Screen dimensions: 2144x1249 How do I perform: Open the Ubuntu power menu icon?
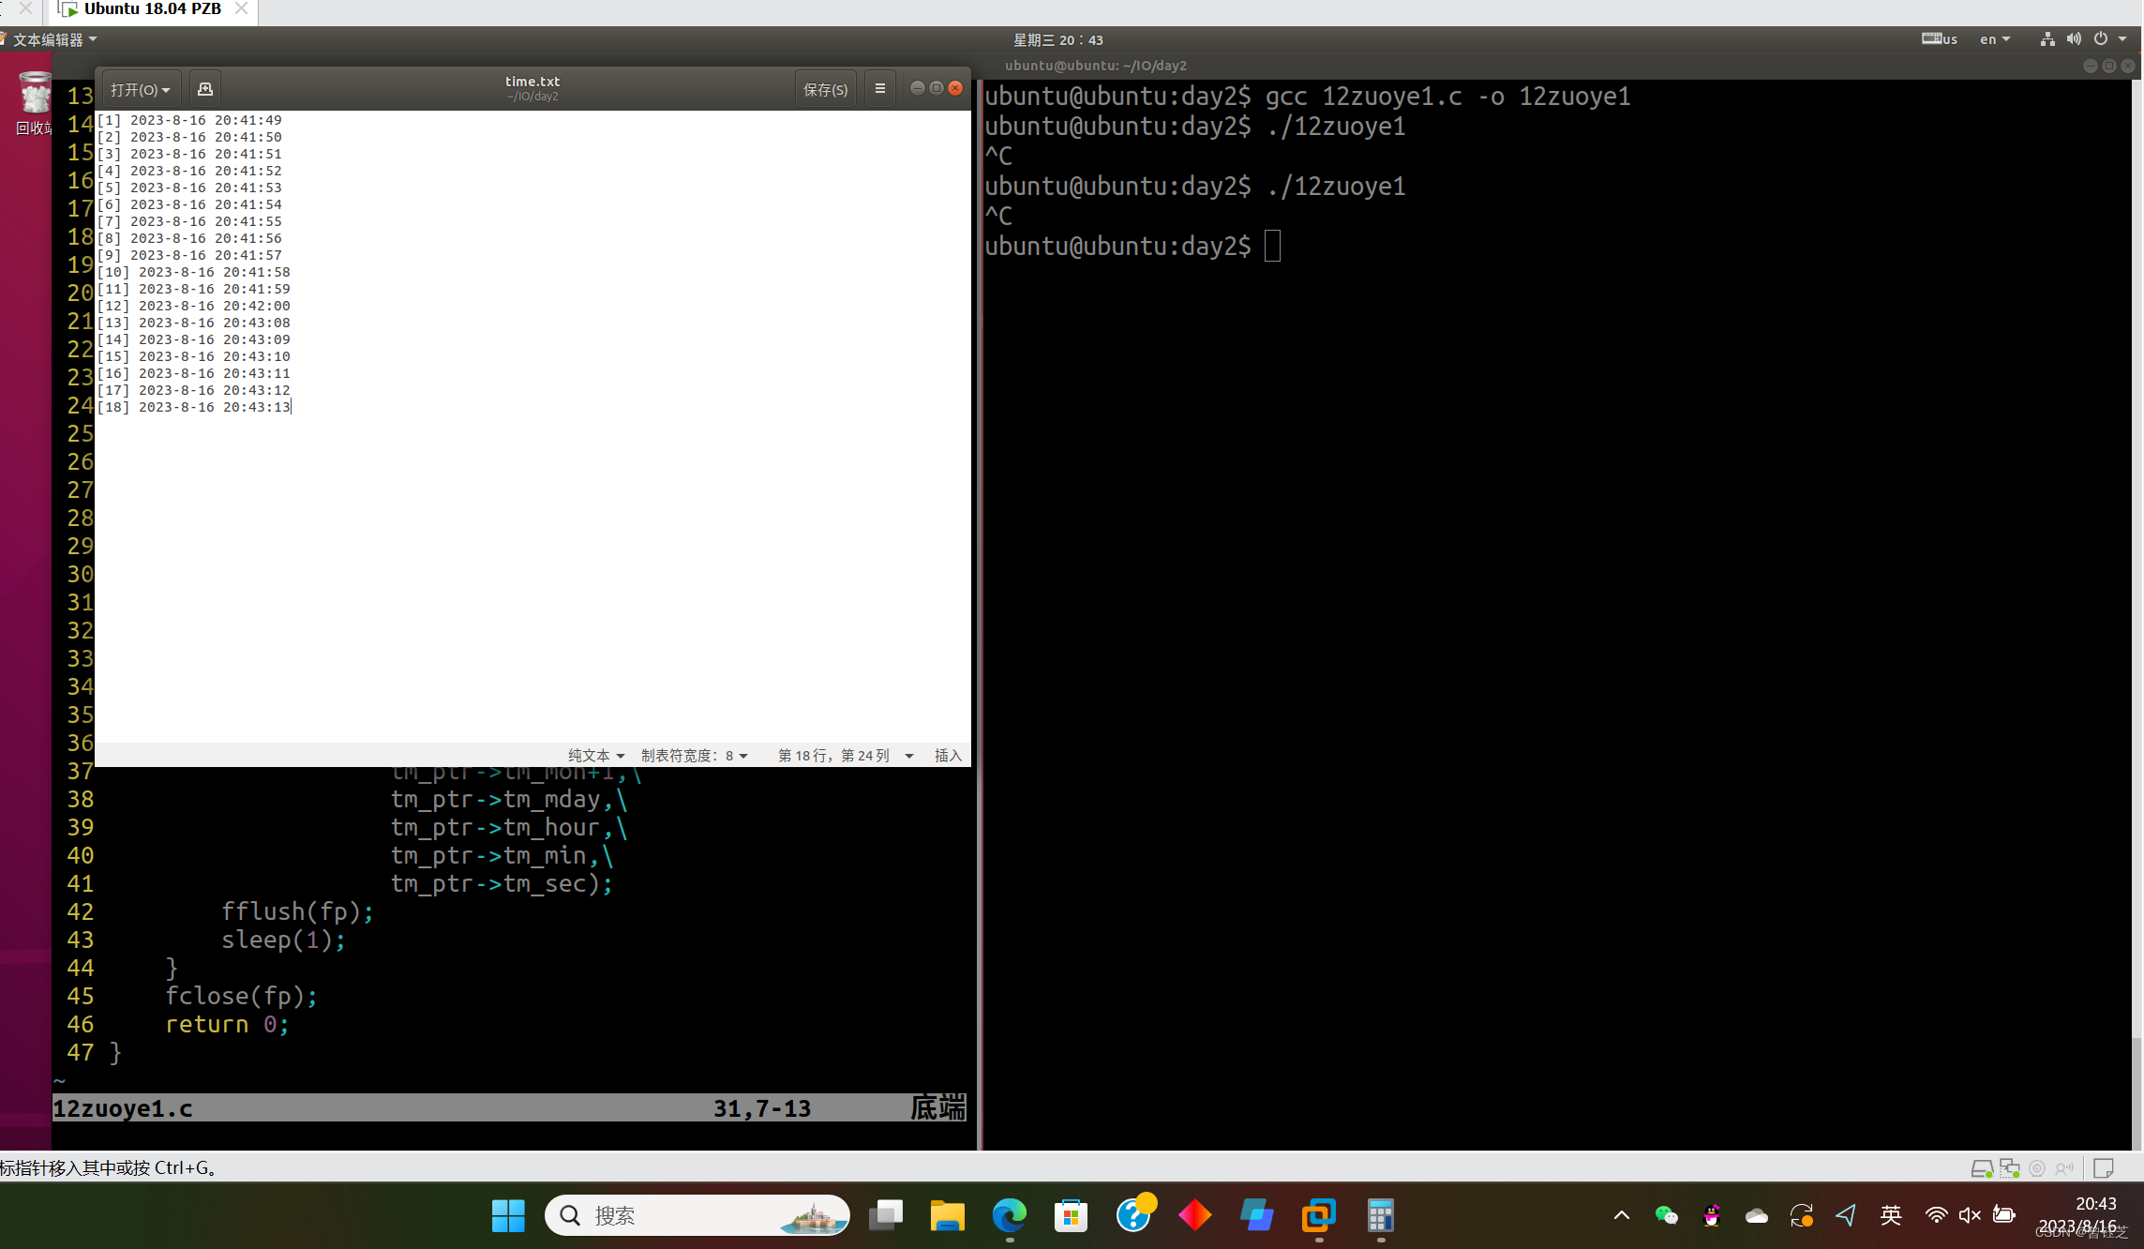point(2101,39)
